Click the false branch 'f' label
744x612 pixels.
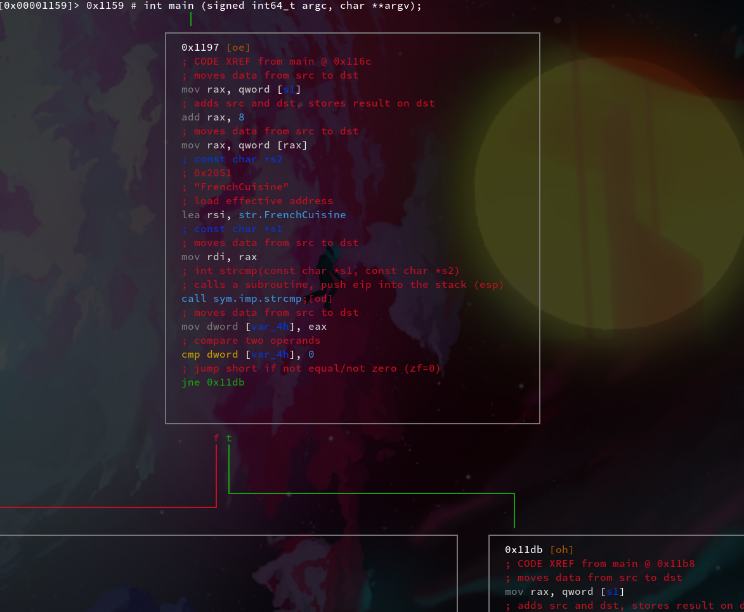click(216, 438)
